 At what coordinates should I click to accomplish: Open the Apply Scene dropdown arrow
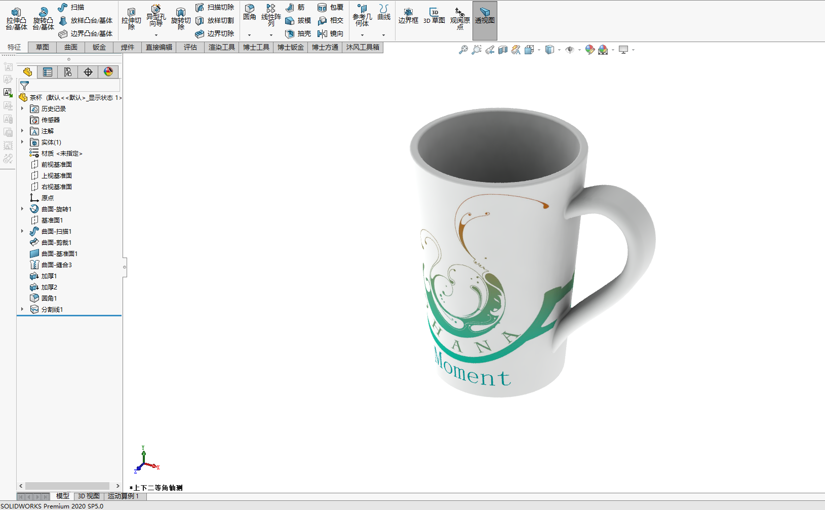click(613, 50)
